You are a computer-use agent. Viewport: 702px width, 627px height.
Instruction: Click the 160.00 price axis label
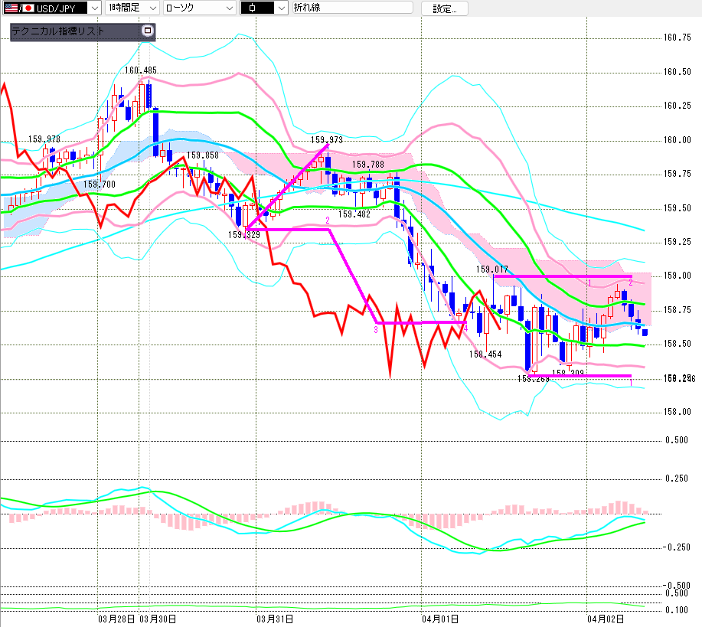(x=677, y=140)
